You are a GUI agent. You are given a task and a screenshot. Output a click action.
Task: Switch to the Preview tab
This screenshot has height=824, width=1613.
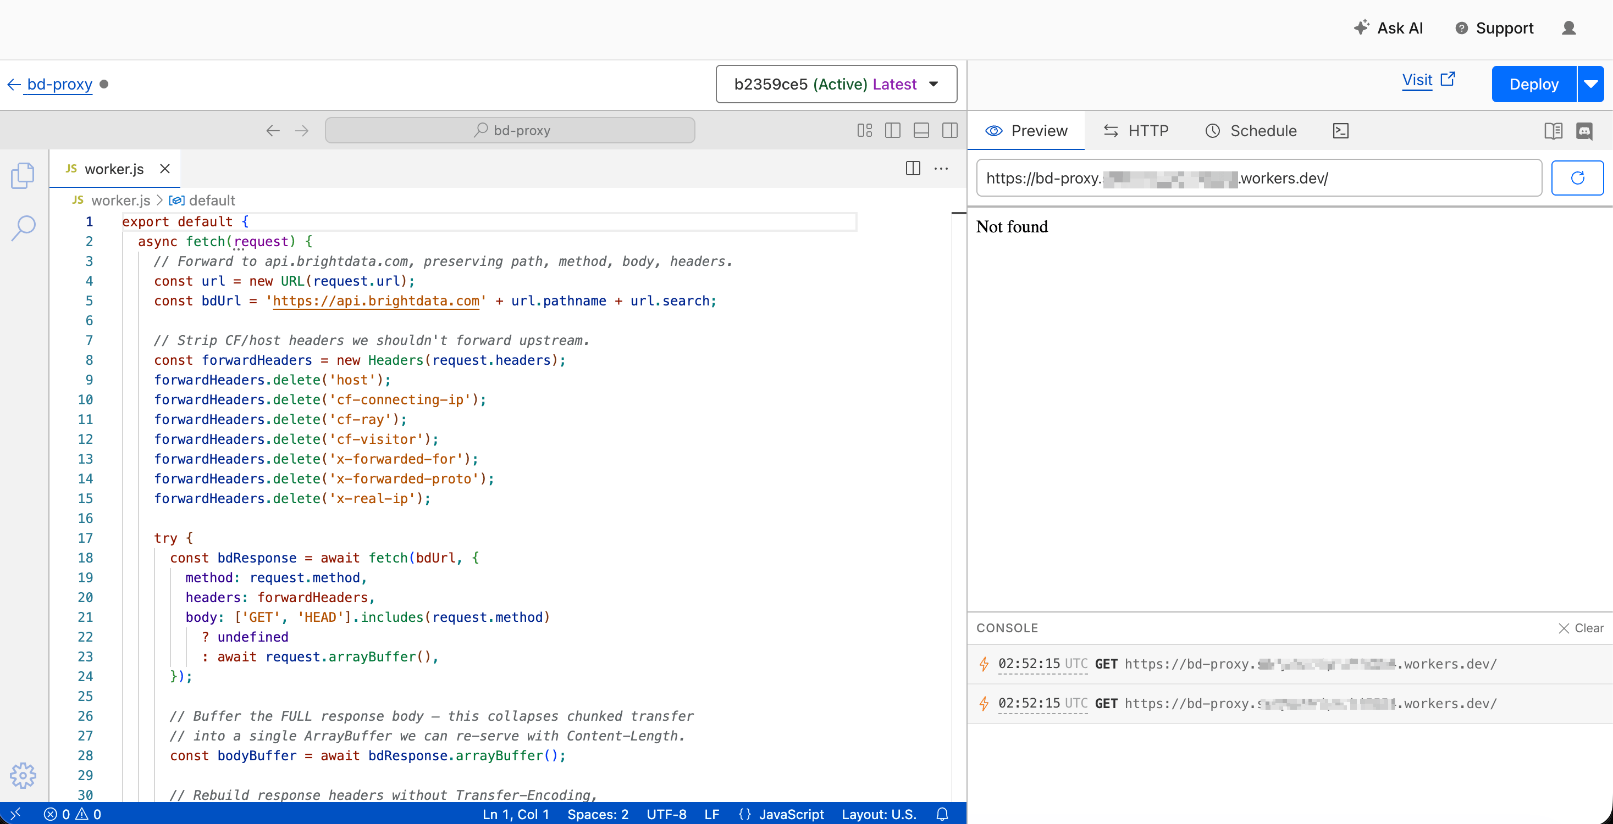tap(1026, 131)
